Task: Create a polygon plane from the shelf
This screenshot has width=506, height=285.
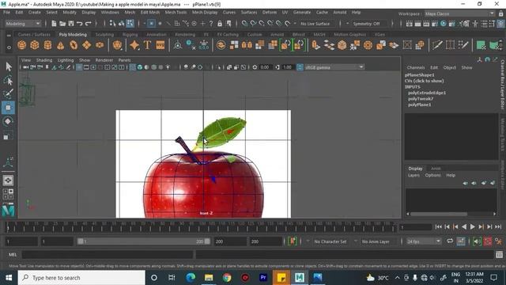Action: click(x=86, y=45)
